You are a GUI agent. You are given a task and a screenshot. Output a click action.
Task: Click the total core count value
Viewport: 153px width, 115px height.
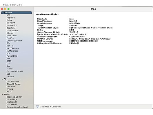pyautogui.click(x=91, y=28)
